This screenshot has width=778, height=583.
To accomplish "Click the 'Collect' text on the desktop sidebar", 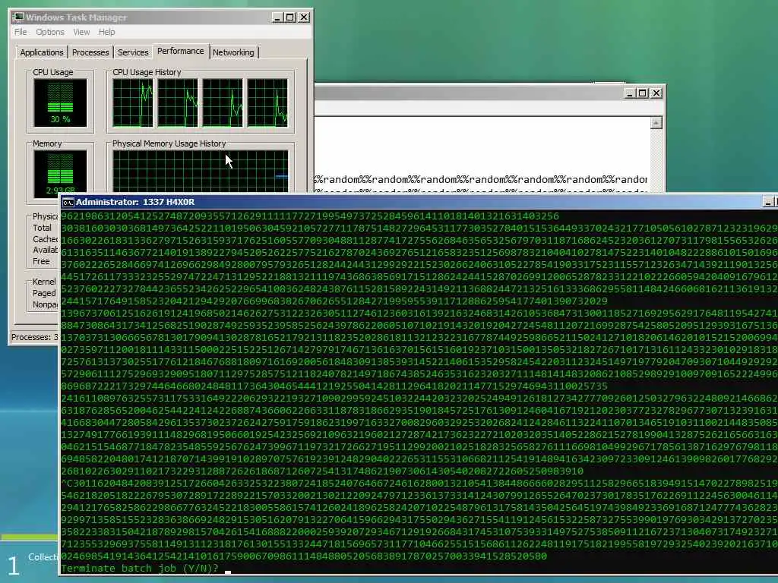I will click(43, 556).
